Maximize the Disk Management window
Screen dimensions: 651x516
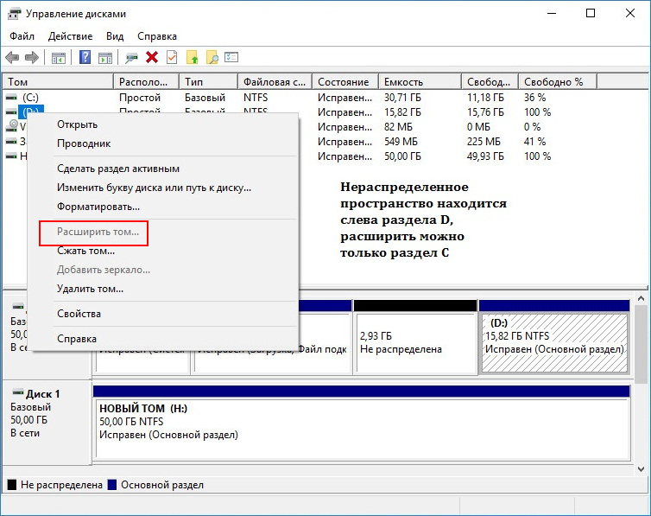coord(591,13)
